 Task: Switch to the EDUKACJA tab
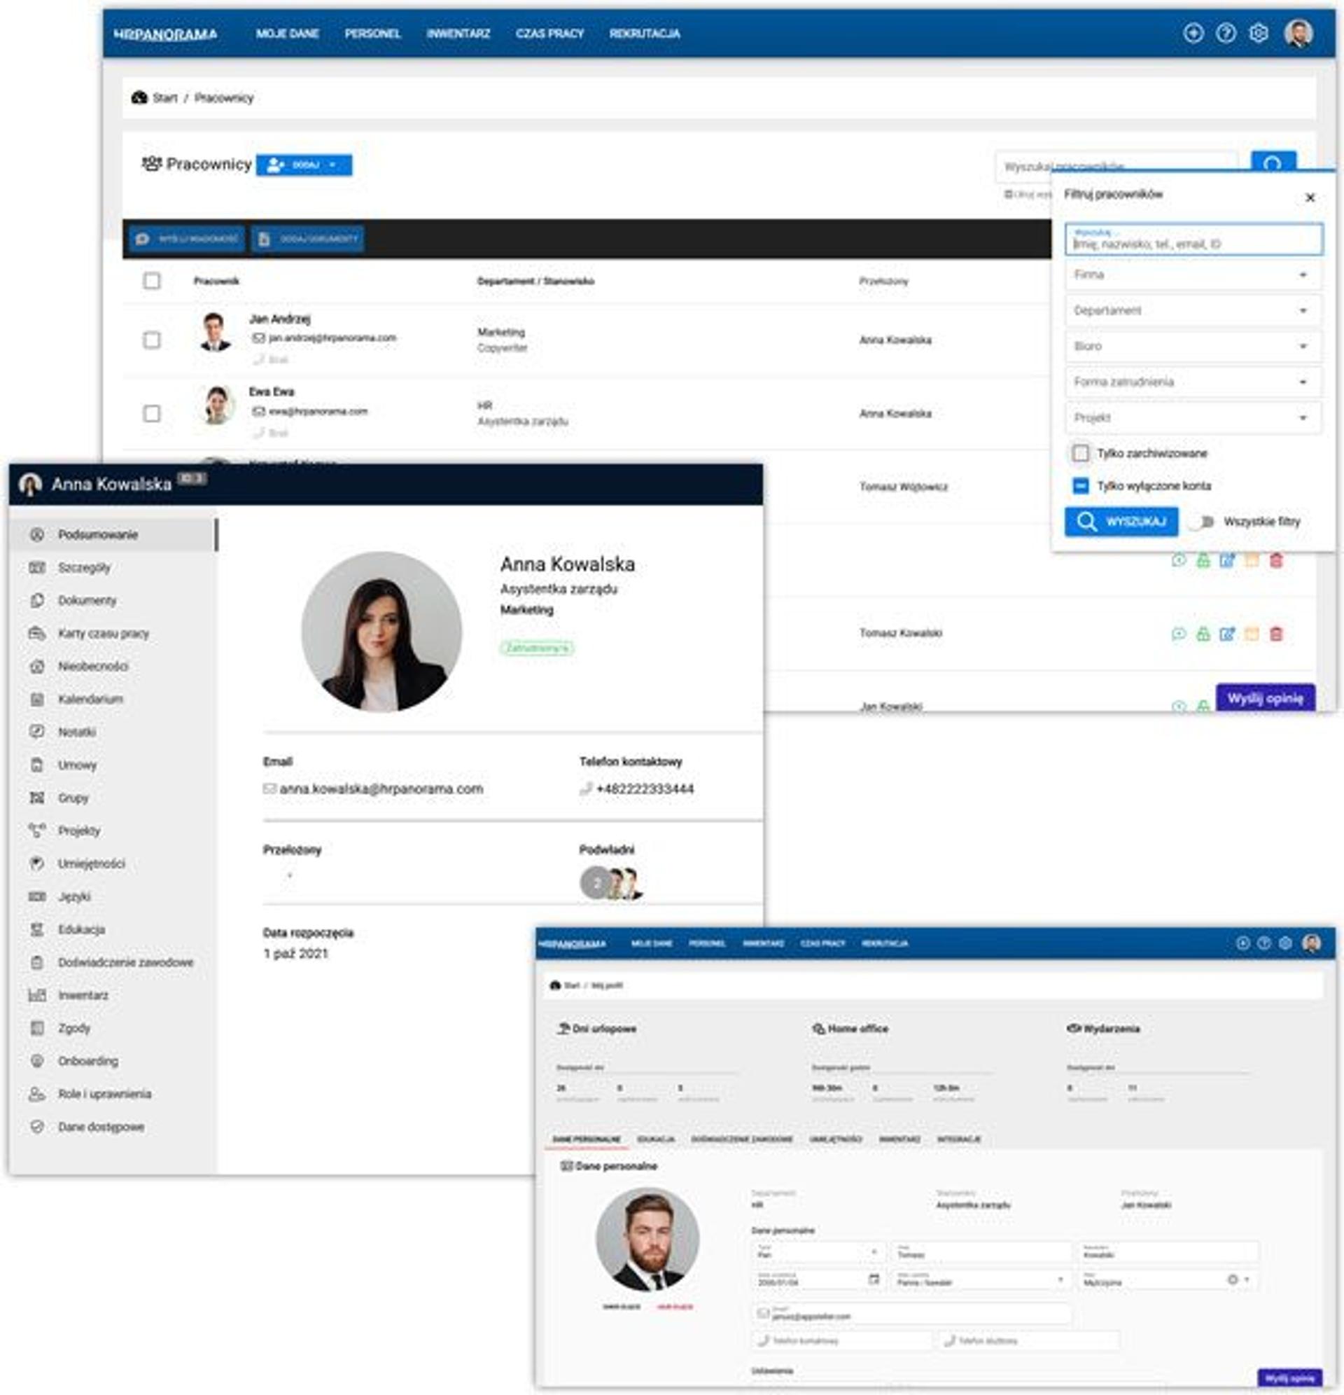click(x=655, y=1139)
